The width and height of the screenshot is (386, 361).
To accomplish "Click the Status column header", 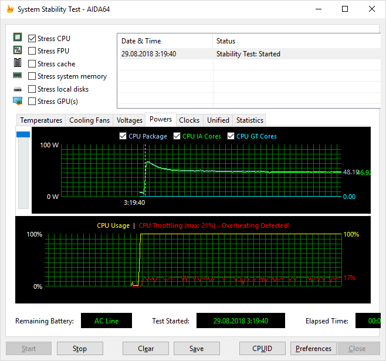I will [x=298, y=41].
